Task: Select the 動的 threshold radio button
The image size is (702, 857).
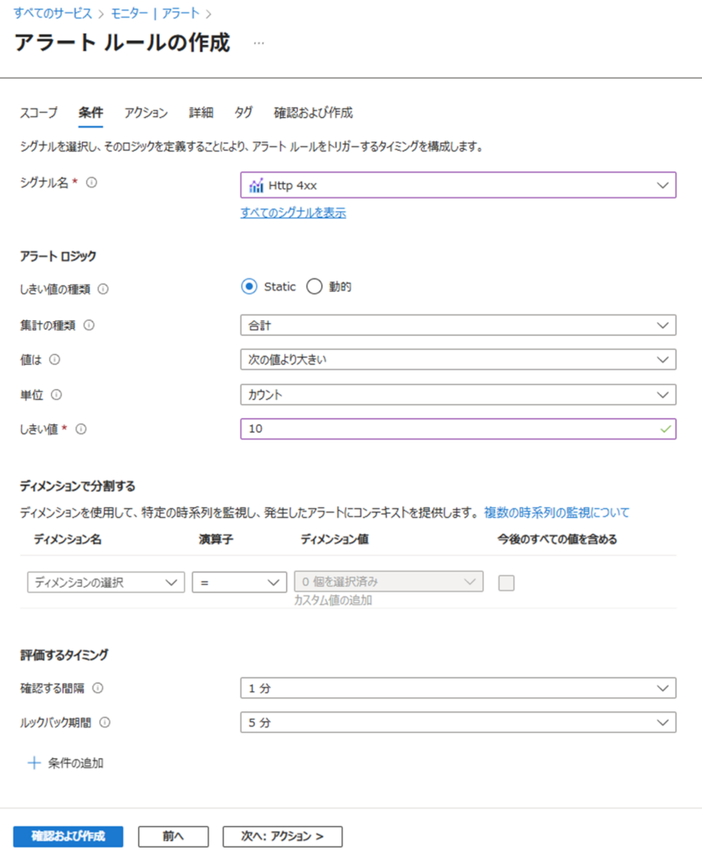Action: click(x=315, y=287)
